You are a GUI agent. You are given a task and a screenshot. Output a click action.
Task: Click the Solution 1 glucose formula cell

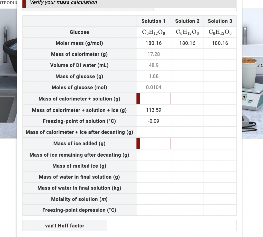pos(154,32)
